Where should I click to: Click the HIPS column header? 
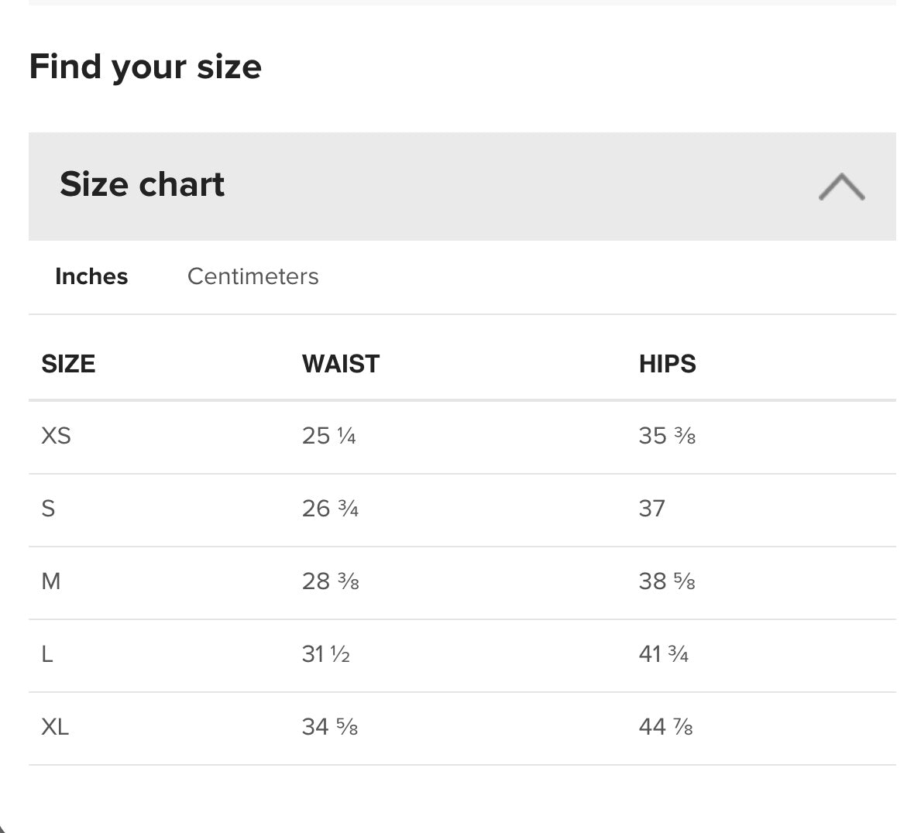point(667,364)
